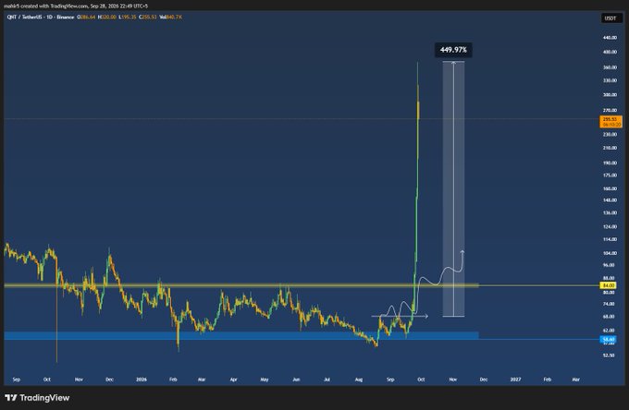Click the Apr label on the time axis

pyautogui.click(x=233, y=380)
